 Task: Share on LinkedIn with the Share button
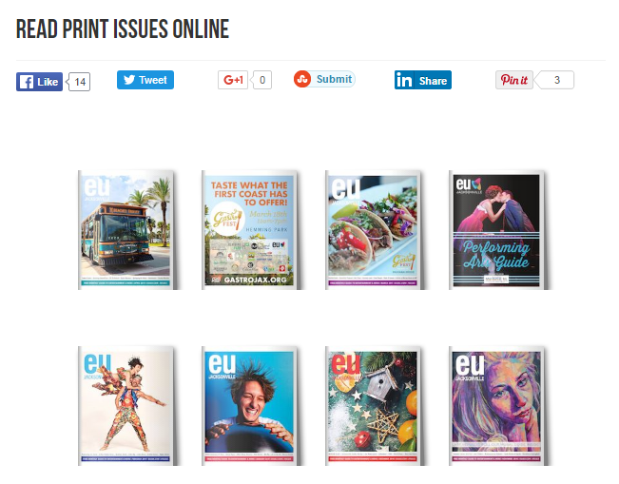coord(423,80)
